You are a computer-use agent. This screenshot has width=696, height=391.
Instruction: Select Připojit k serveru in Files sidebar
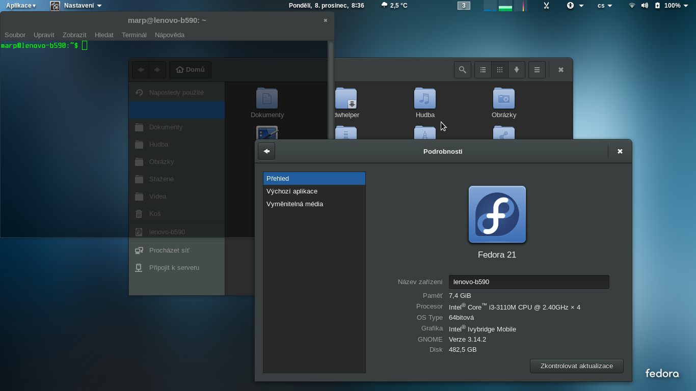click(x=177, y=268)
